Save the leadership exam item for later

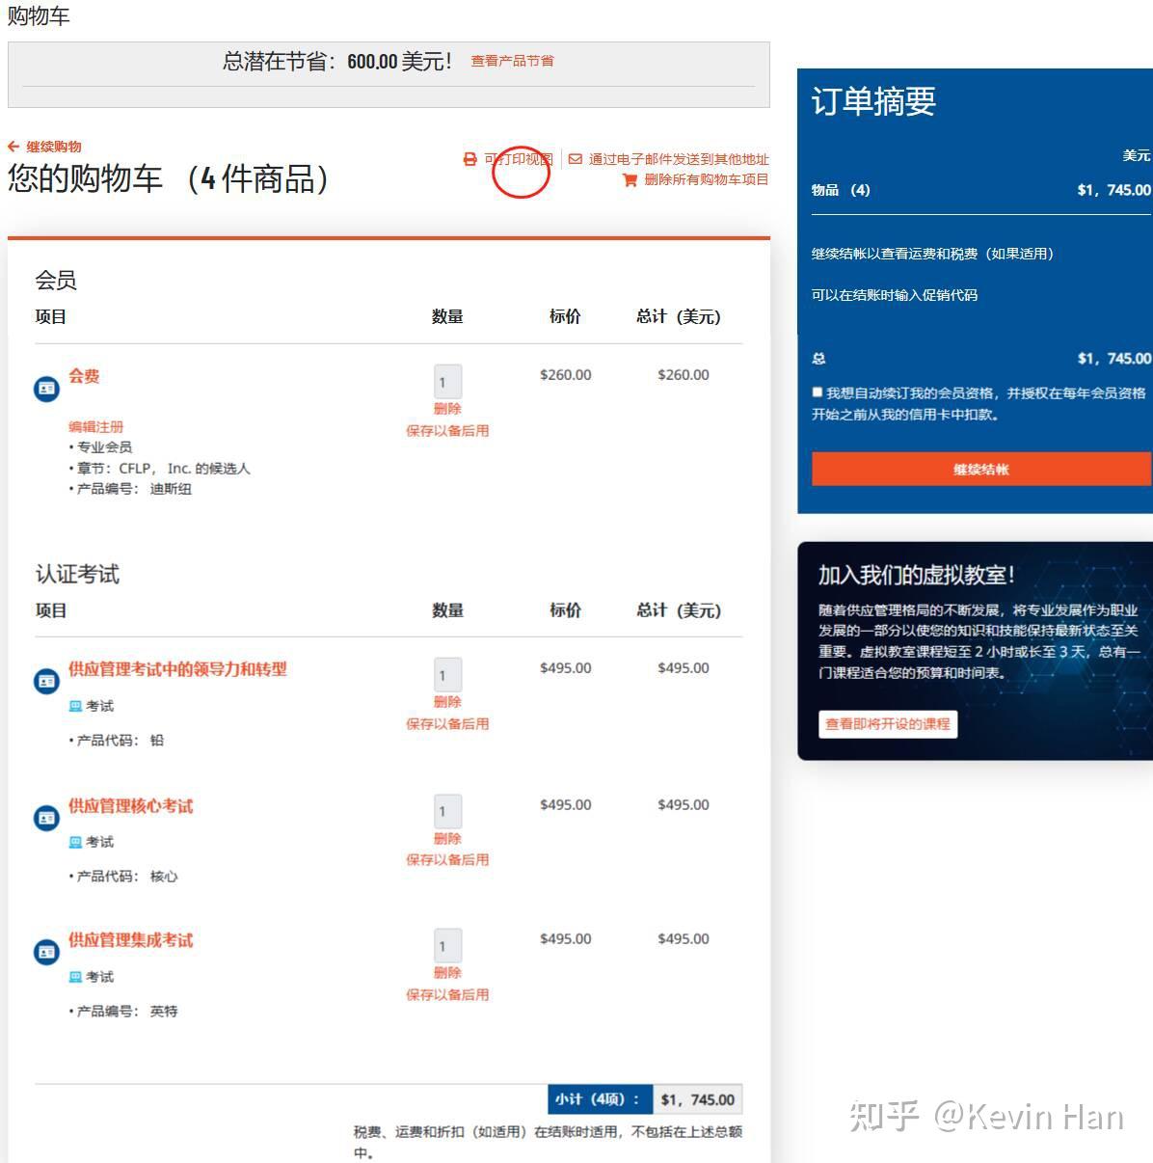(x=447, y=724)
